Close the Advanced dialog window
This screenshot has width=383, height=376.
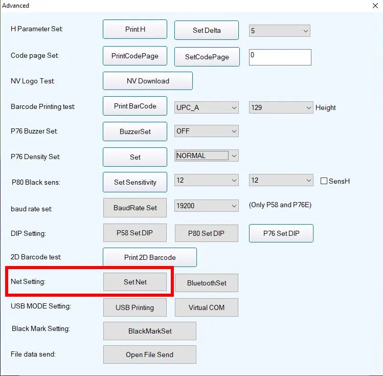(375, 6)
